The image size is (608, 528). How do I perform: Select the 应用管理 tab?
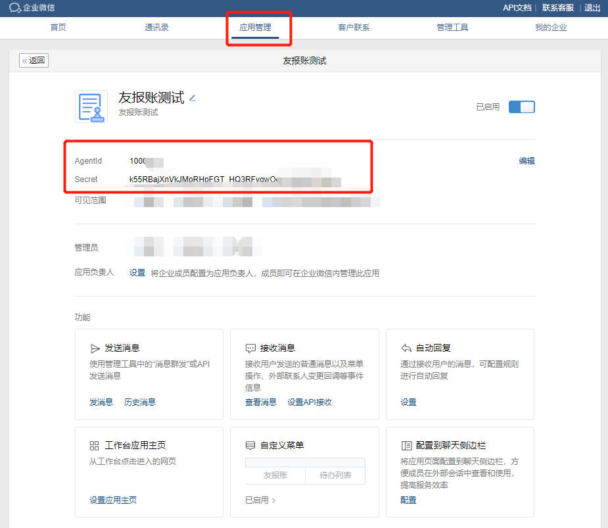255,28
